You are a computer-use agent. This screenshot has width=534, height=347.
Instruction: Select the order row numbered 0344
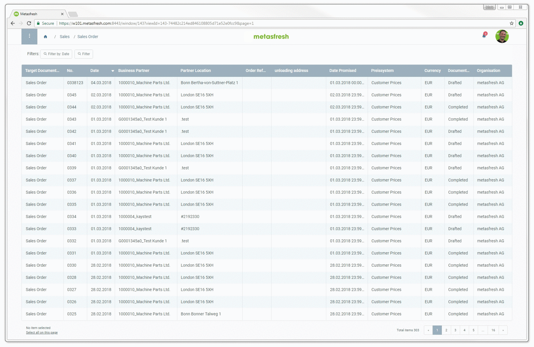267,107
